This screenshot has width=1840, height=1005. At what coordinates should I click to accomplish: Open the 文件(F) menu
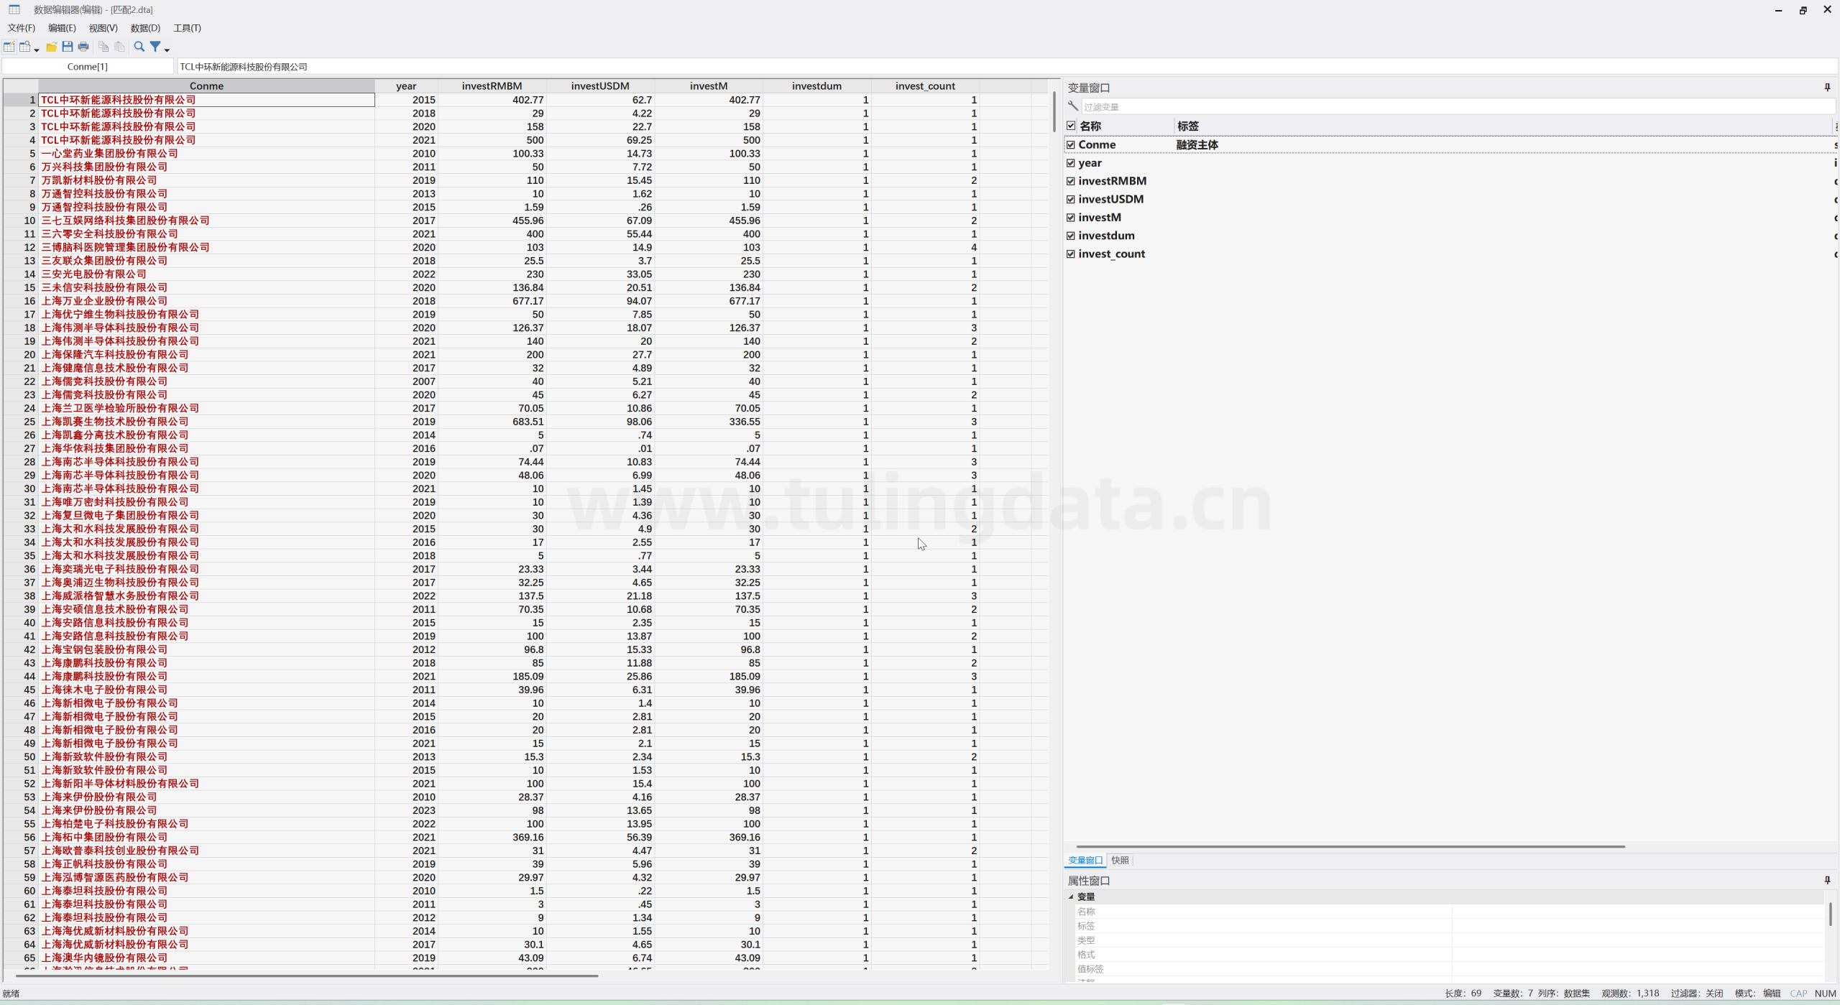tap(22, 28)
